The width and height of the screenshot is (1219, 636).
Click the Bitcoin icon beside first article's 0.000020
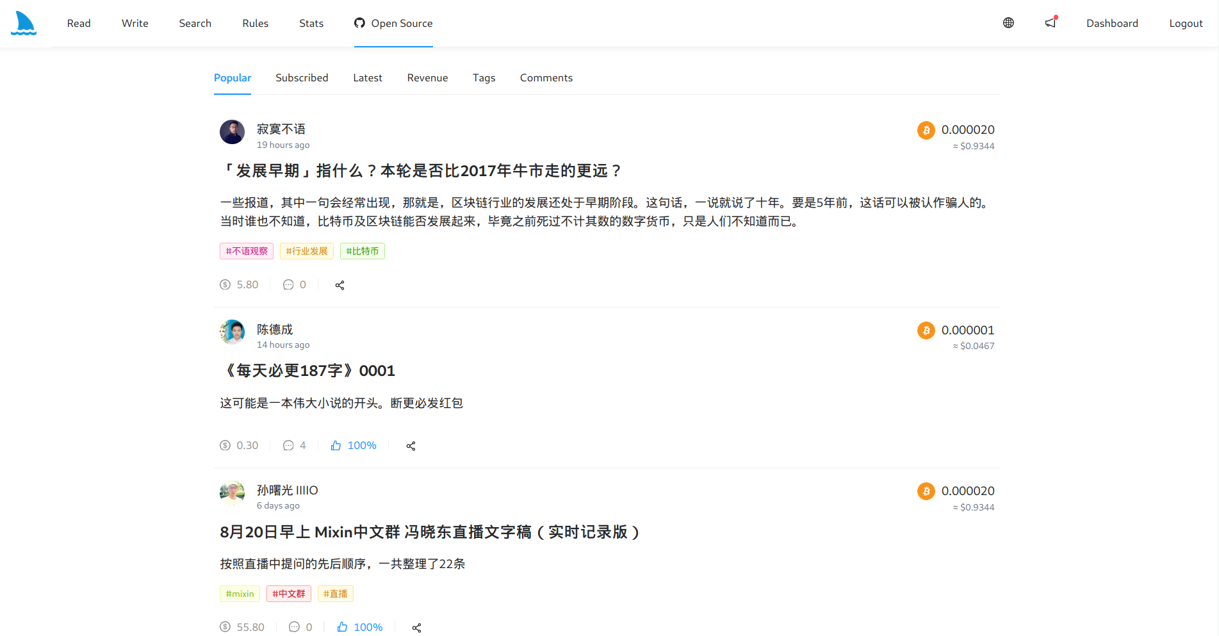tap(926, 130)
